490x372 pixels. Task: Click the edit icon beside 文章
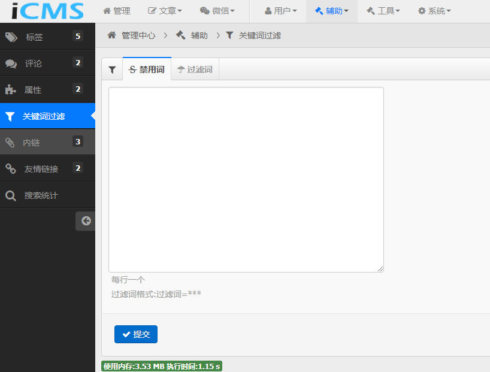tap(152, 11)
